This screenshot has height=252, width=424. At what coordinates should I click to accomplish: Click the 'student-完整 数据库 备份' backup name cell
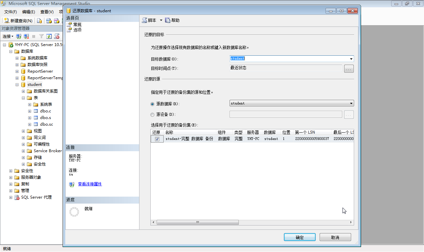click(x=189, y=139)
